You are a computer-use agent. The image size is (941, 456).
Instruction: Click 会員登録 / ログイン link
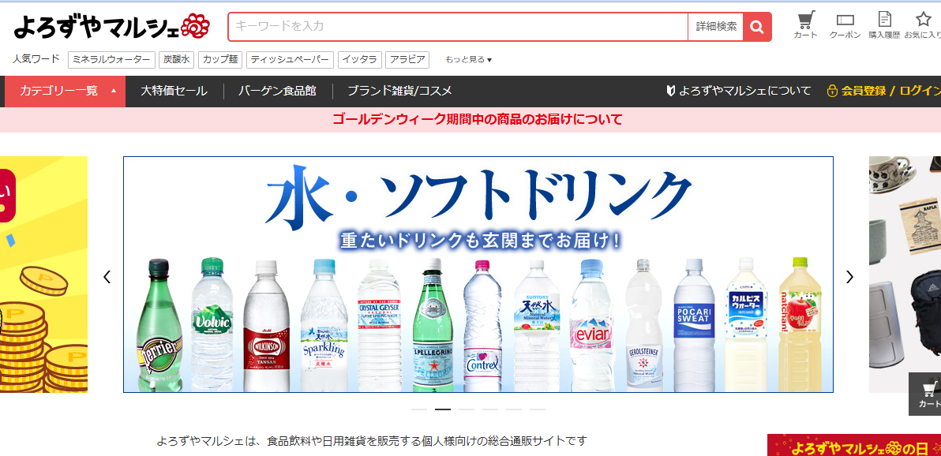tap(883, 92)
